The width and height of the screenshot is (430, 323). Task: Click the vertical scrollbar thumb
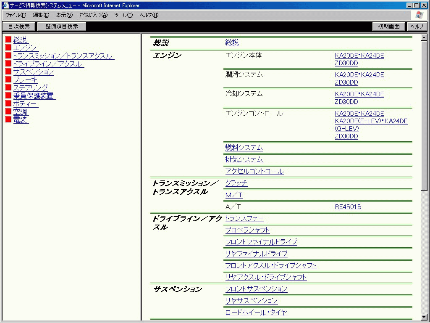(424, 116)
